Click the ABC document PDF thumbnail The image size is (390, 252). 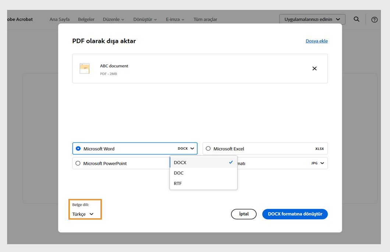click(x=85, y=68)
